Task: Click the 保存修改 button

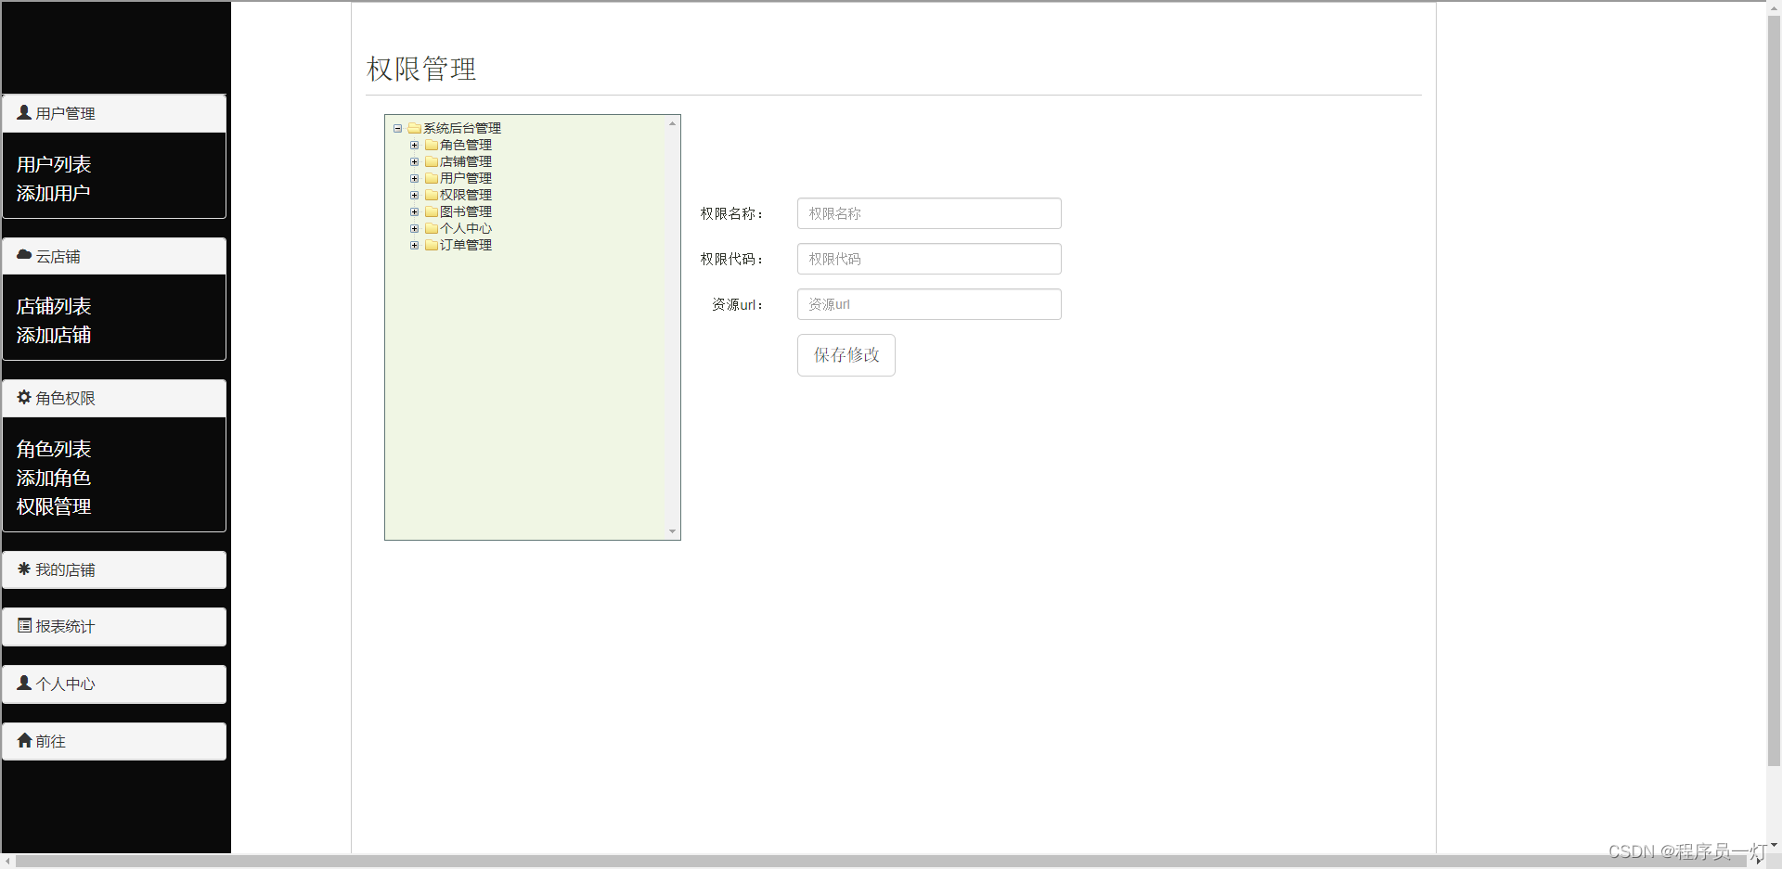Action: point(846,355)
